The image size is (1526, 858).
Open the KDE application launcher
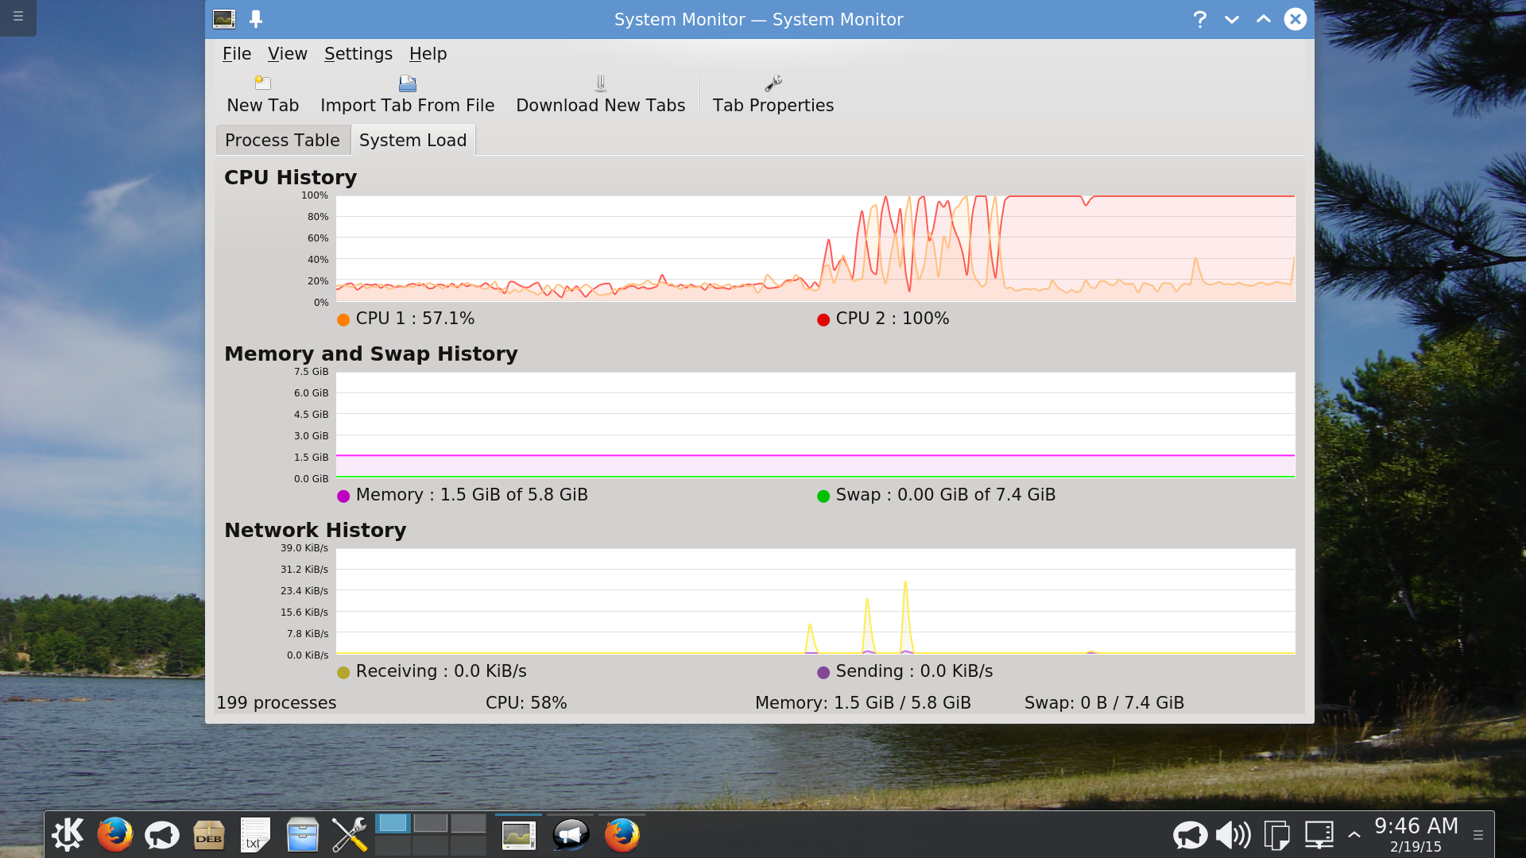[68, 834]
